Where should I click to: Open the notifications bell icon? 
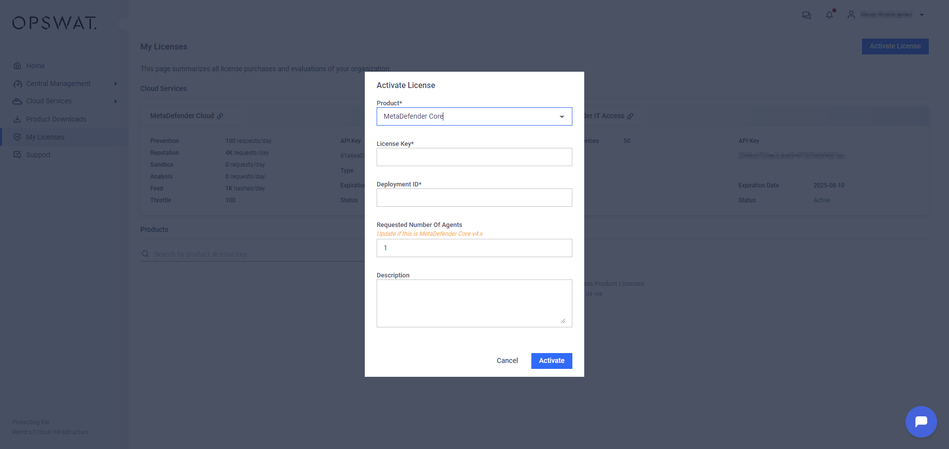click(x=829, y=15)
